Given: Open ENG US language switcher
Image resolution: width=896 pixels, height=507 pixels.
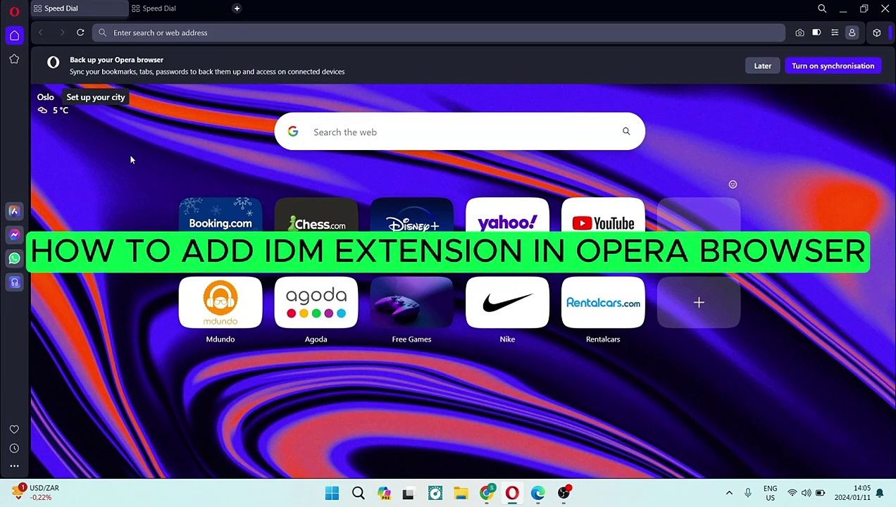Looking at the screenshot, I should 771,493.
